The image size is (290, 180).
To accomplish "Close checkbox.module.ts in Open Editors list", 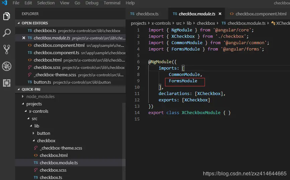I will pyautogui.click(x=24, y=38).
